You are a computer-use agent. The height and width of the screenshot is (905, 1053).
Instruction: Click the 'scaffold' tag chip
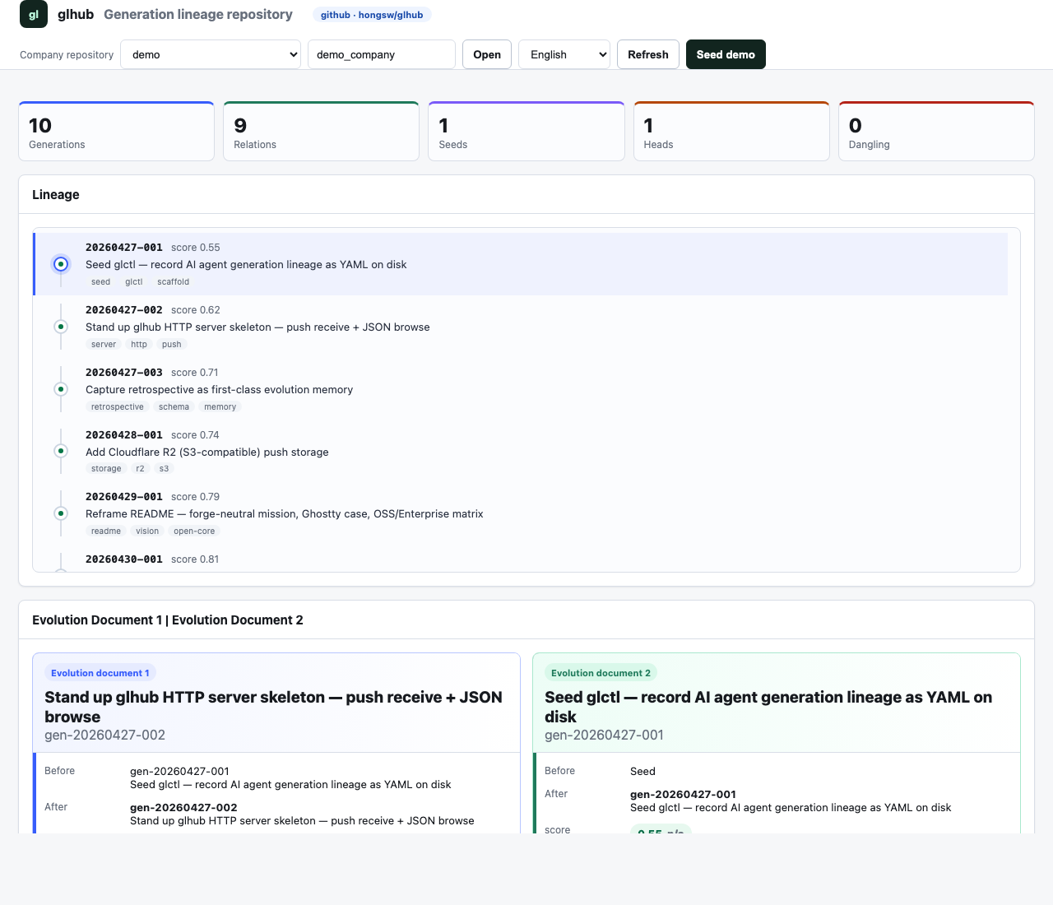(x=173, y=282)
